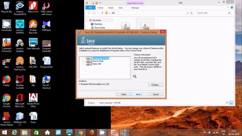
Task: Open KMPlayer desktop icon
Action: pos(46,25)
